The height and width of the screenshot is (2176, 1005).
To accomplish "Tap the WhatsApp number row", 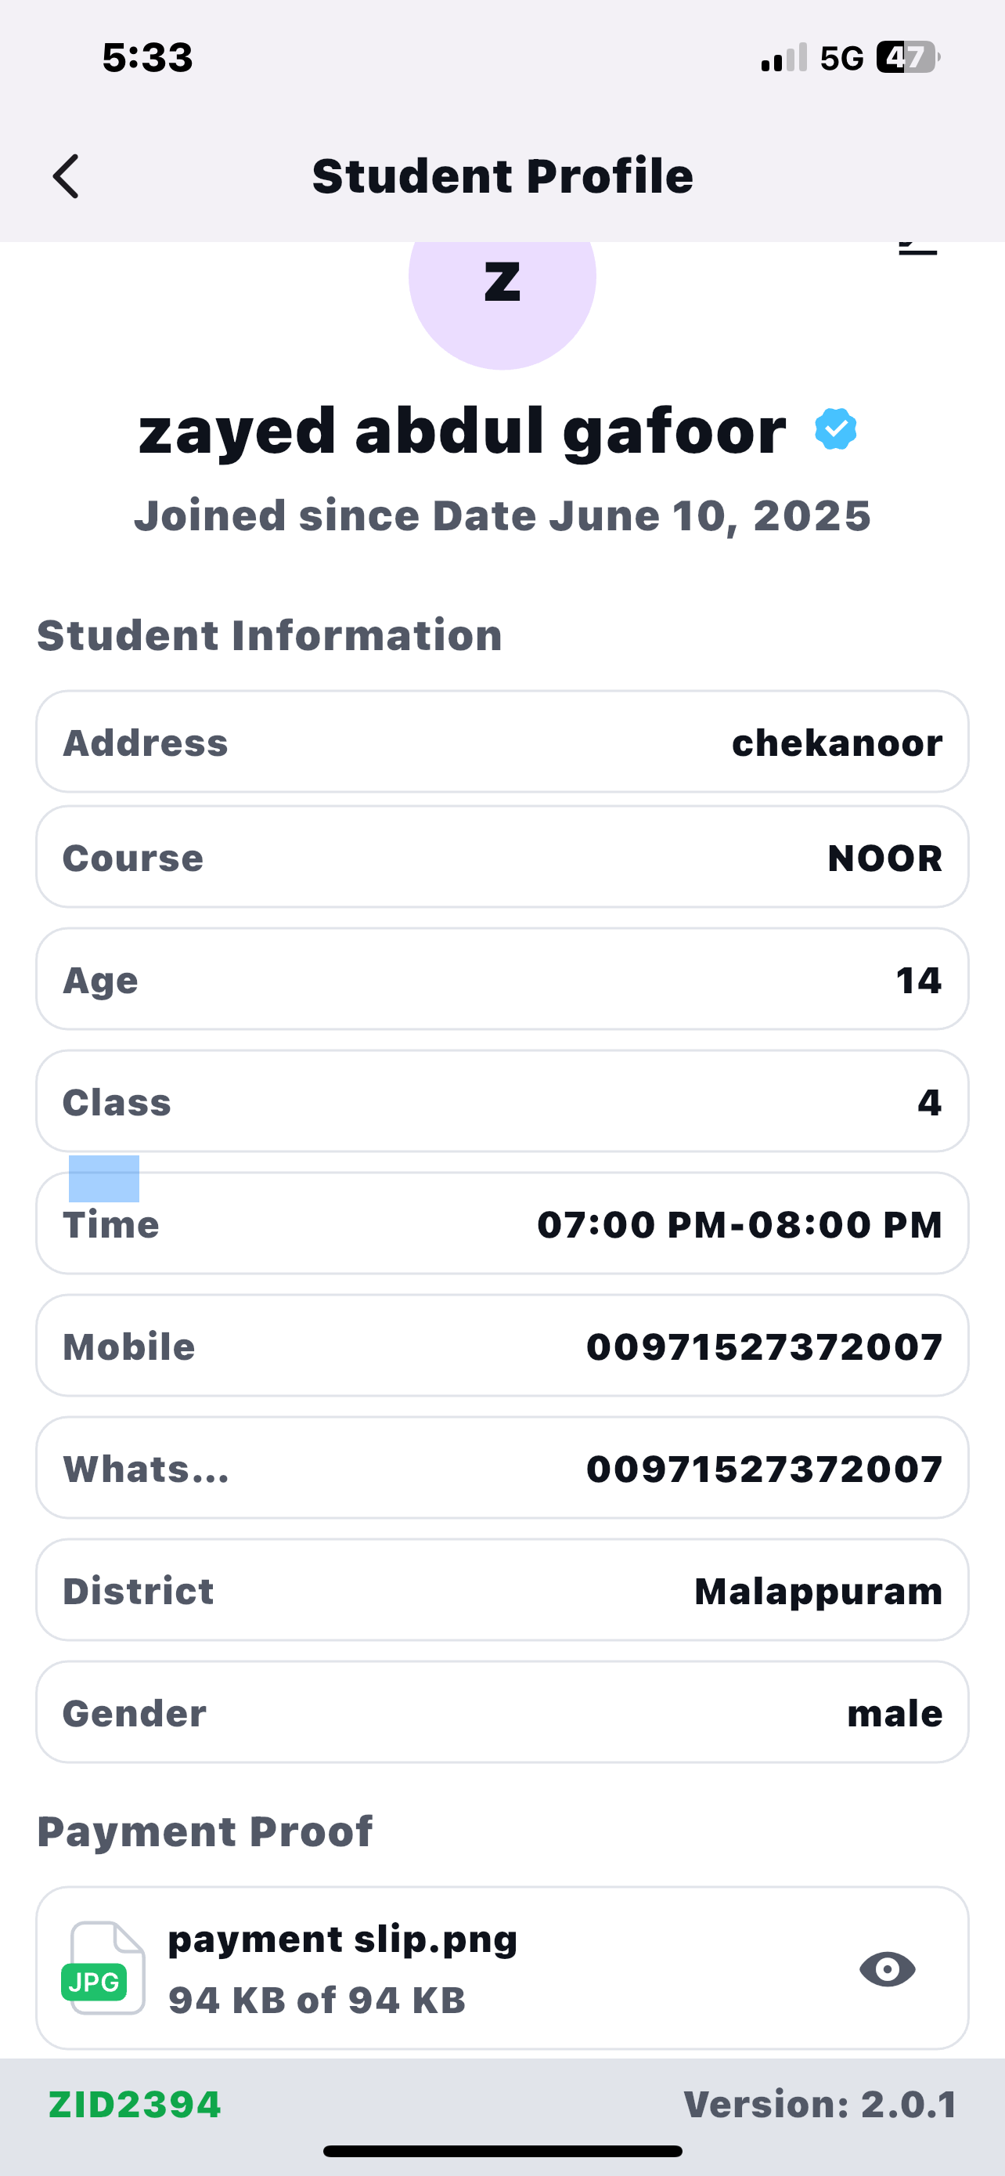I will click(x=502, y=1469).
